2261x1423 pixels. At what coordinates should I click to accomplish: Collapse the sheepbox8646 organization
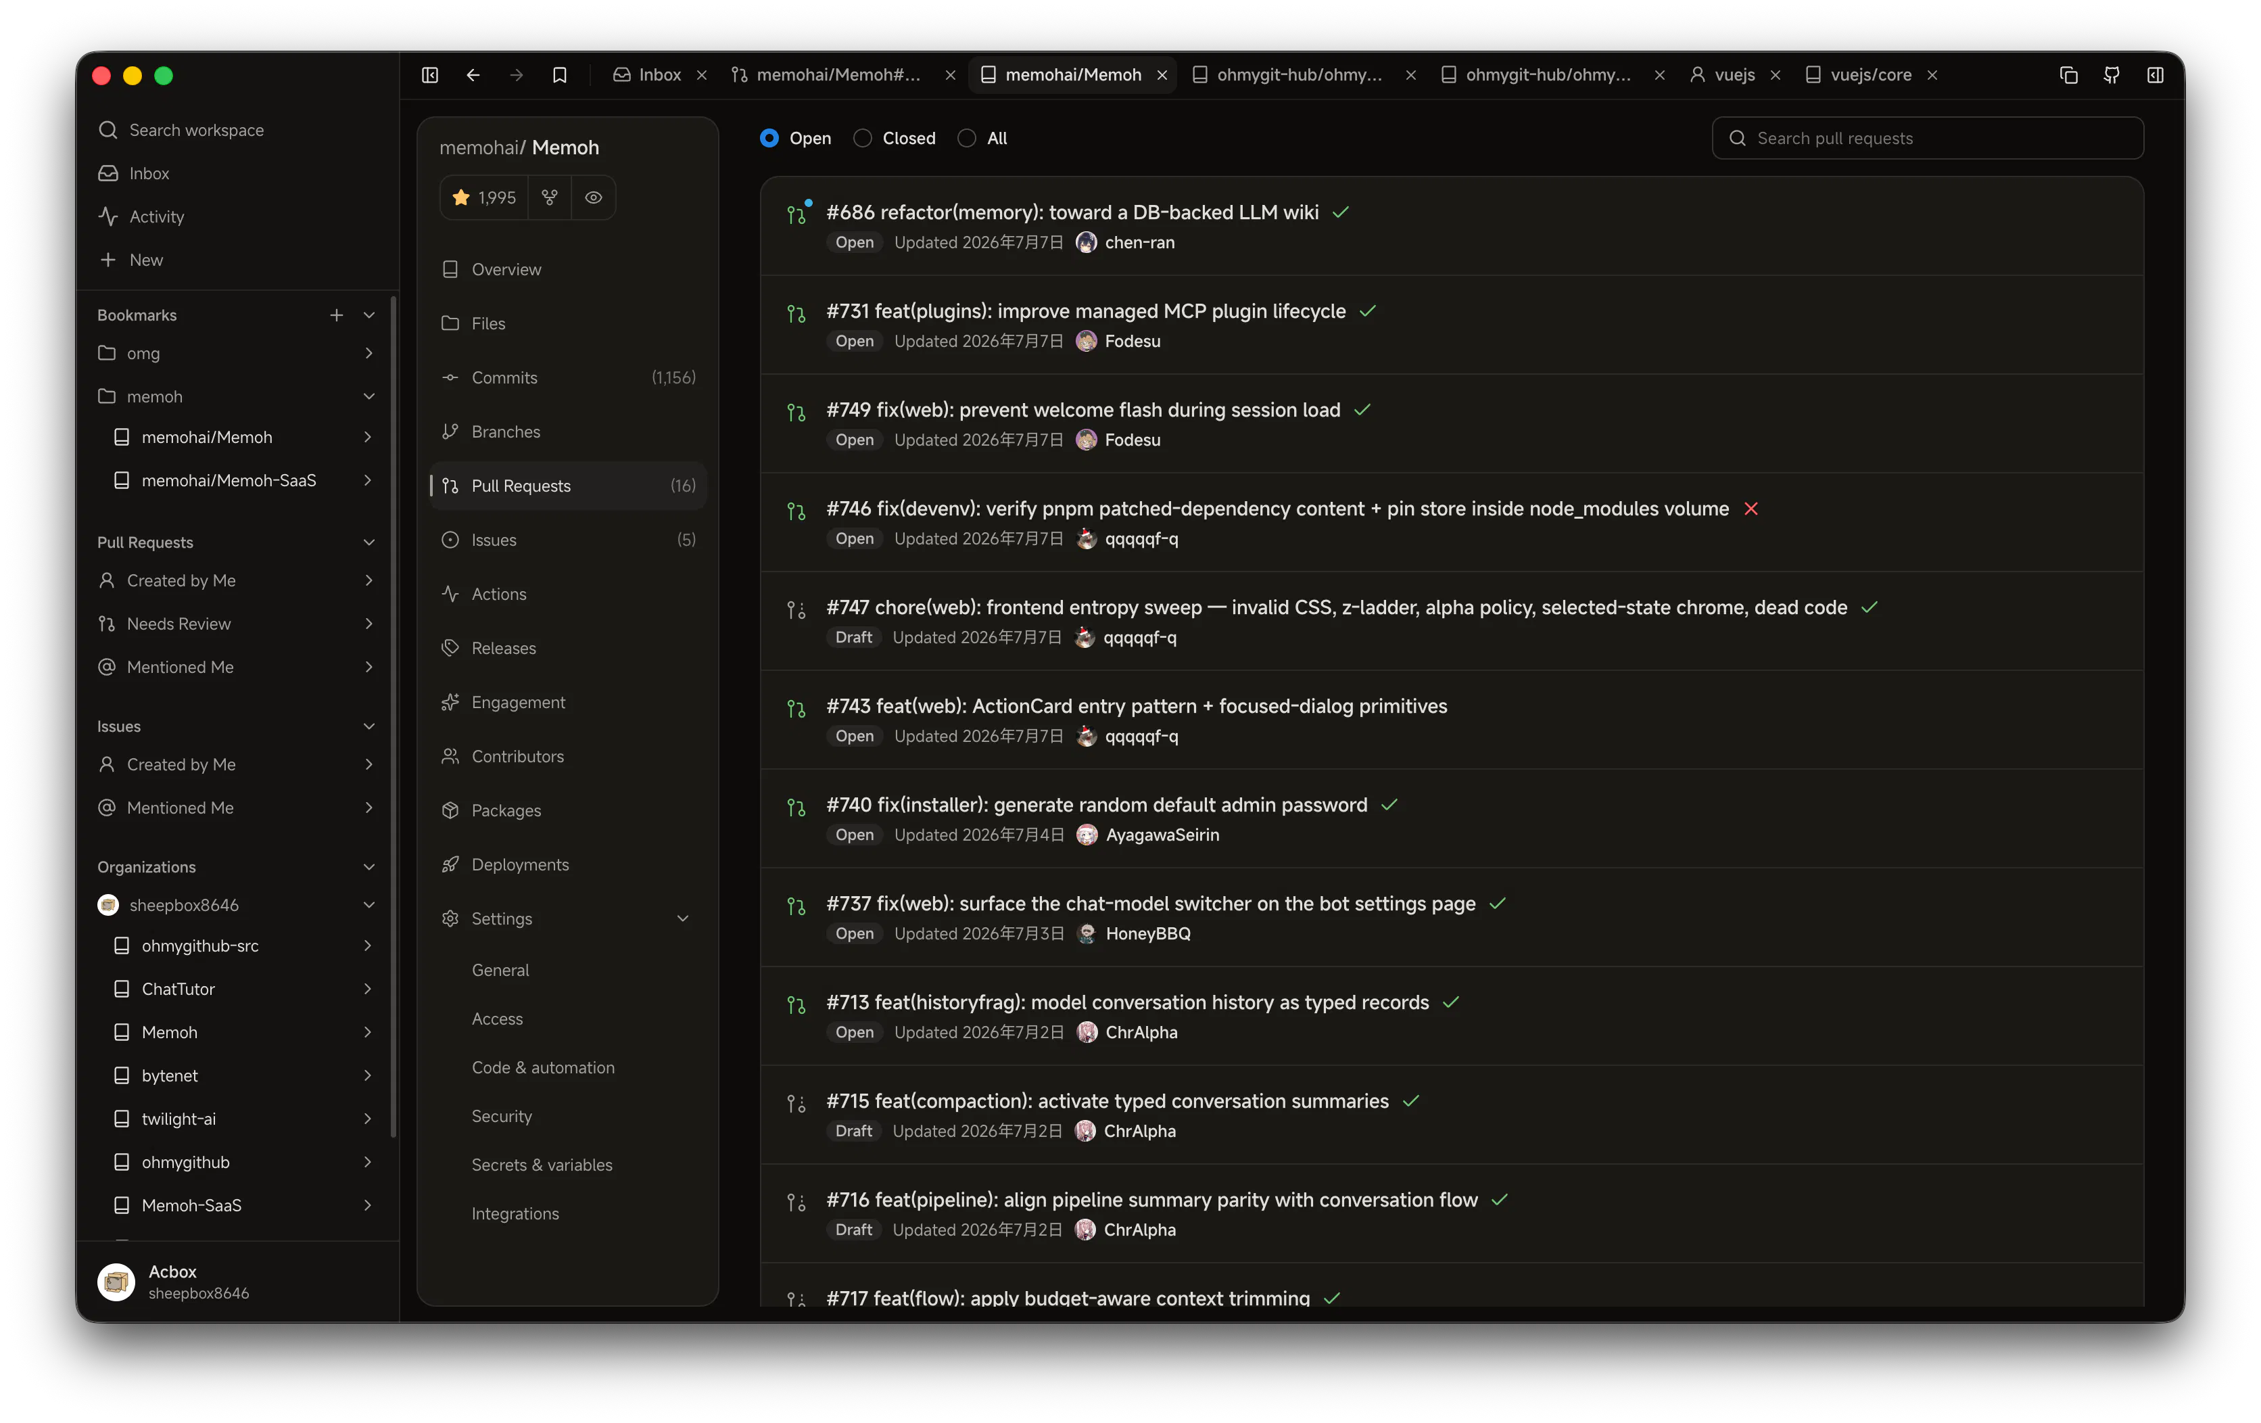click(x=369, y=904)
